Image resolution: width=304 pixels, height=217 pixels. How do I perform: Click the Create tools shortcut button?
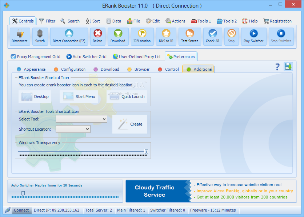pyautogui.click(x=130, y=124)
